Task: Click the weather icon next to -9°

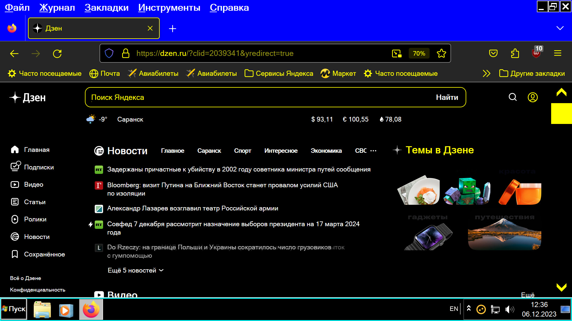Action: (91, 119)
